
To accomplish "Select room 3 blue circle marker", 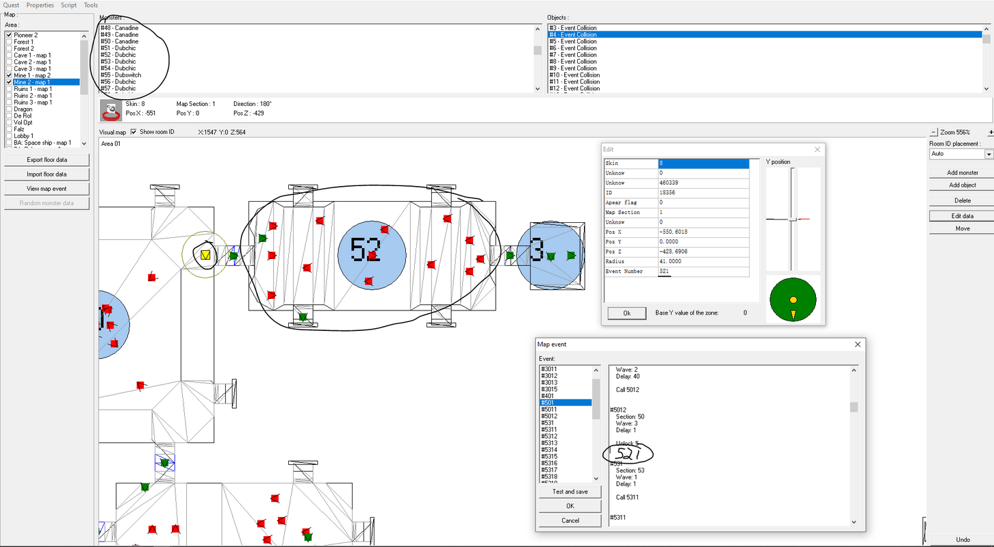I will (x=550, y=255).
